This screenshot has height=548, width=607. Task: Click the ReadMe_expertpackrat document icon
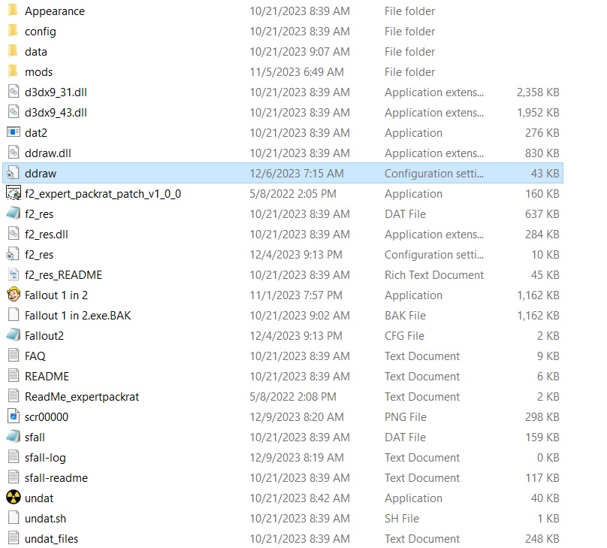[x=14, y=396]
